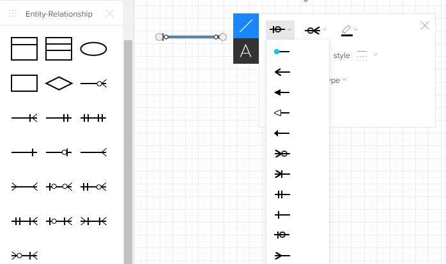The height and width of the screenshot is (264, 446).
Task: Select the blue dot no-arrow start option
Action: click(x=282, y=52)
